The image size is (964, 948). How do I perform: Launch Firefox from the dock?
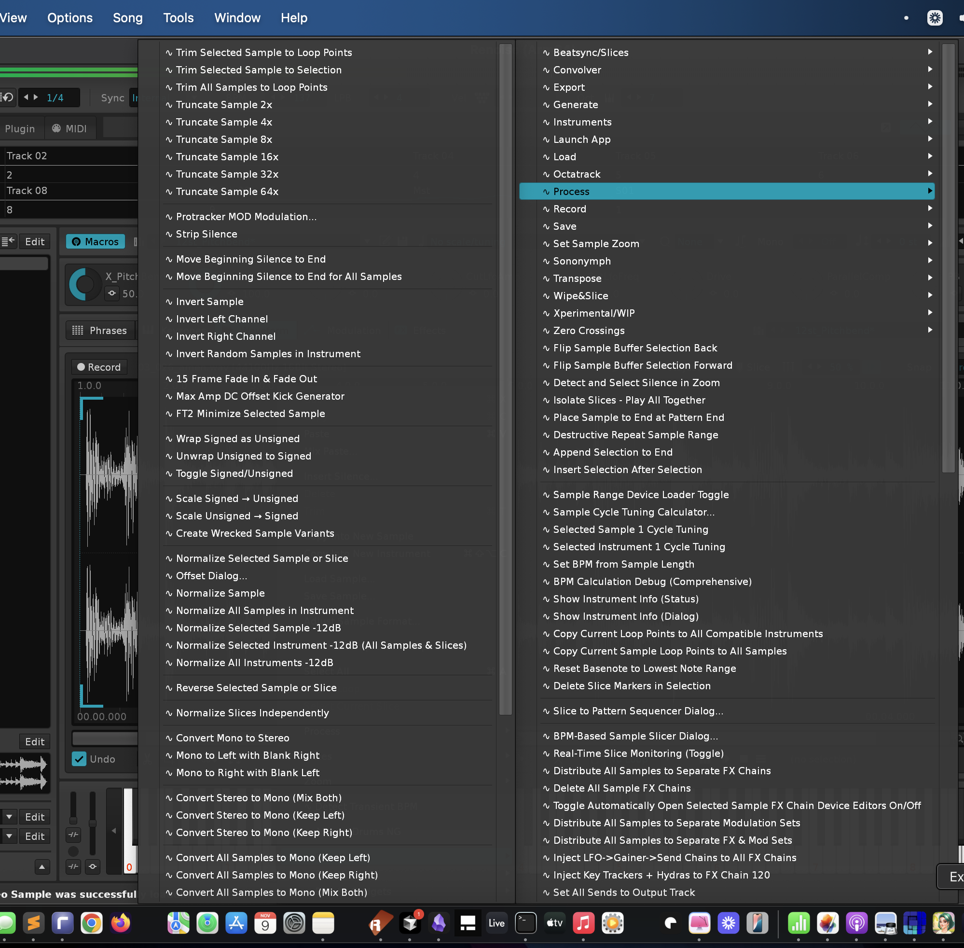pyautogui.click(x=121, y=923)
